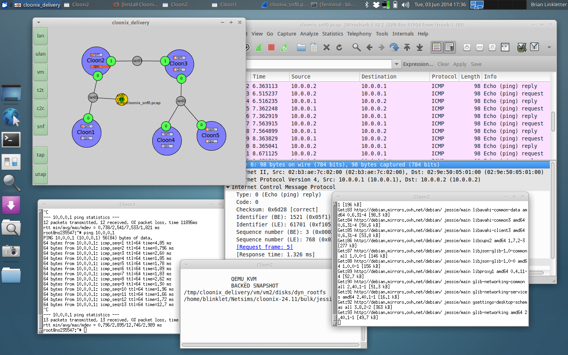Image resolution: width=568 pixels, height=355 pixels.
Task: Select packet row with time 8.671125
Action: tap(398, 153)
